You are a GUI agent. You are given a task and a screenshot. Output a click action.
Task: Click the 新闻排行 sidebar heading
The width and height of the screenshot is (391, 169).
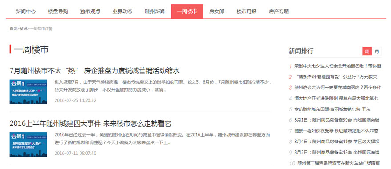[x=301, y=51]
